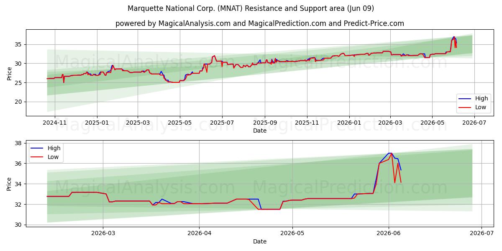Screen dimensions: 502x251
Task: Click the '30' price tick on bottom chart
Action: pyautogui.click(x=19, y=225)
